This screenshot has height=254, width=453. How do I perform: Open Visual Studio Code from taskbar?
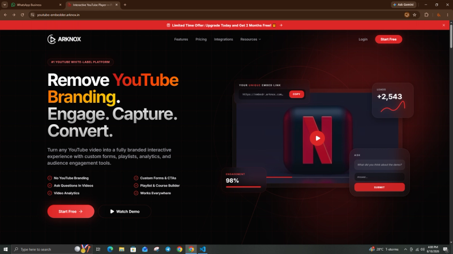click(203, 249)
